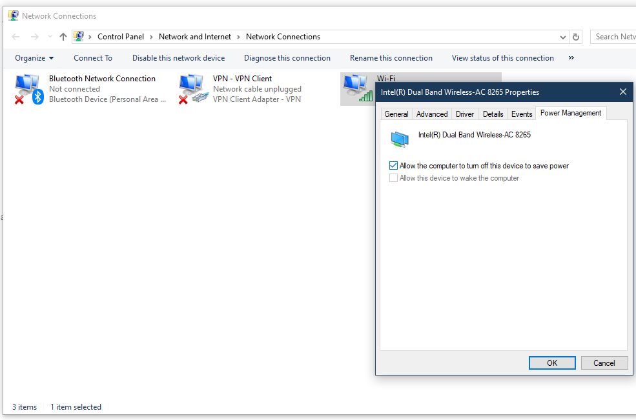Switch to the Details tab
Image resolution: width=636 pixels, height=420 pixels.
point(493,114)
